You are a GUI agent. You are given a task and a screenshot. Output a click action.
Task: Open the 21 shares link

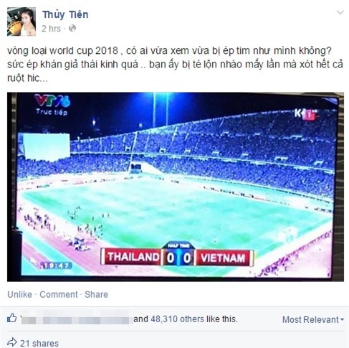coord(39,344)
